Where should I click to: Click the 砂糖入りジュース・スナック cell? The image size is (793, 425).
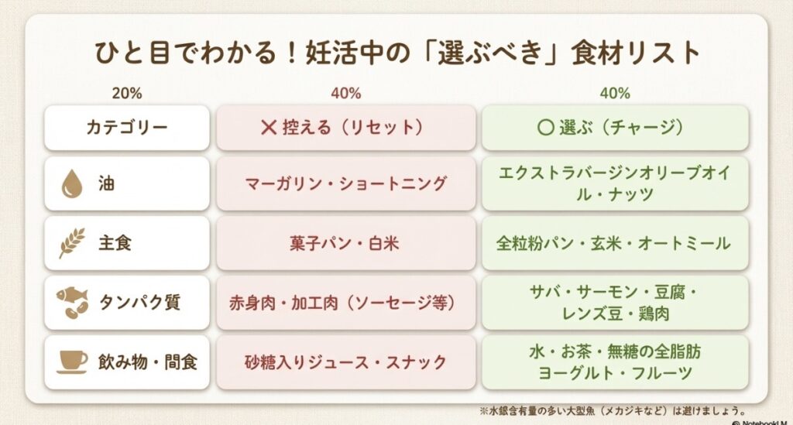[x=345, y=362]
